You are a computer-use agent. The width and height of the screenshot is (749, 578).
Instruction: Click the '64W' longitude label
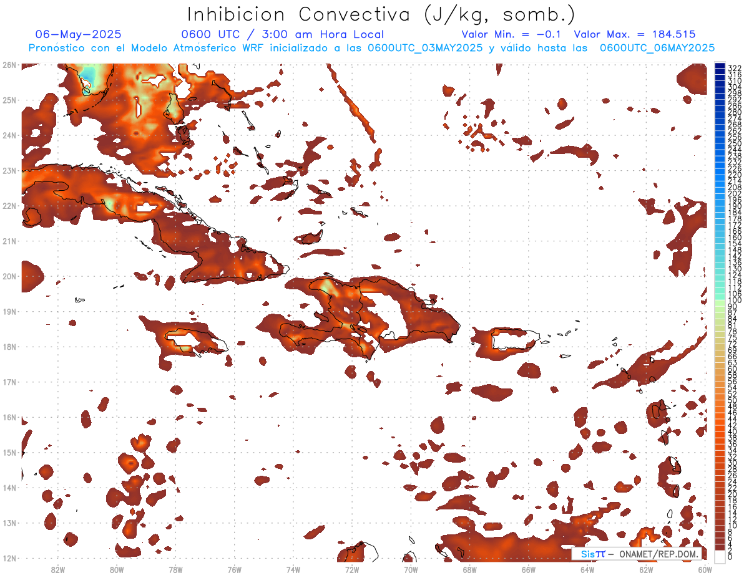587,569
